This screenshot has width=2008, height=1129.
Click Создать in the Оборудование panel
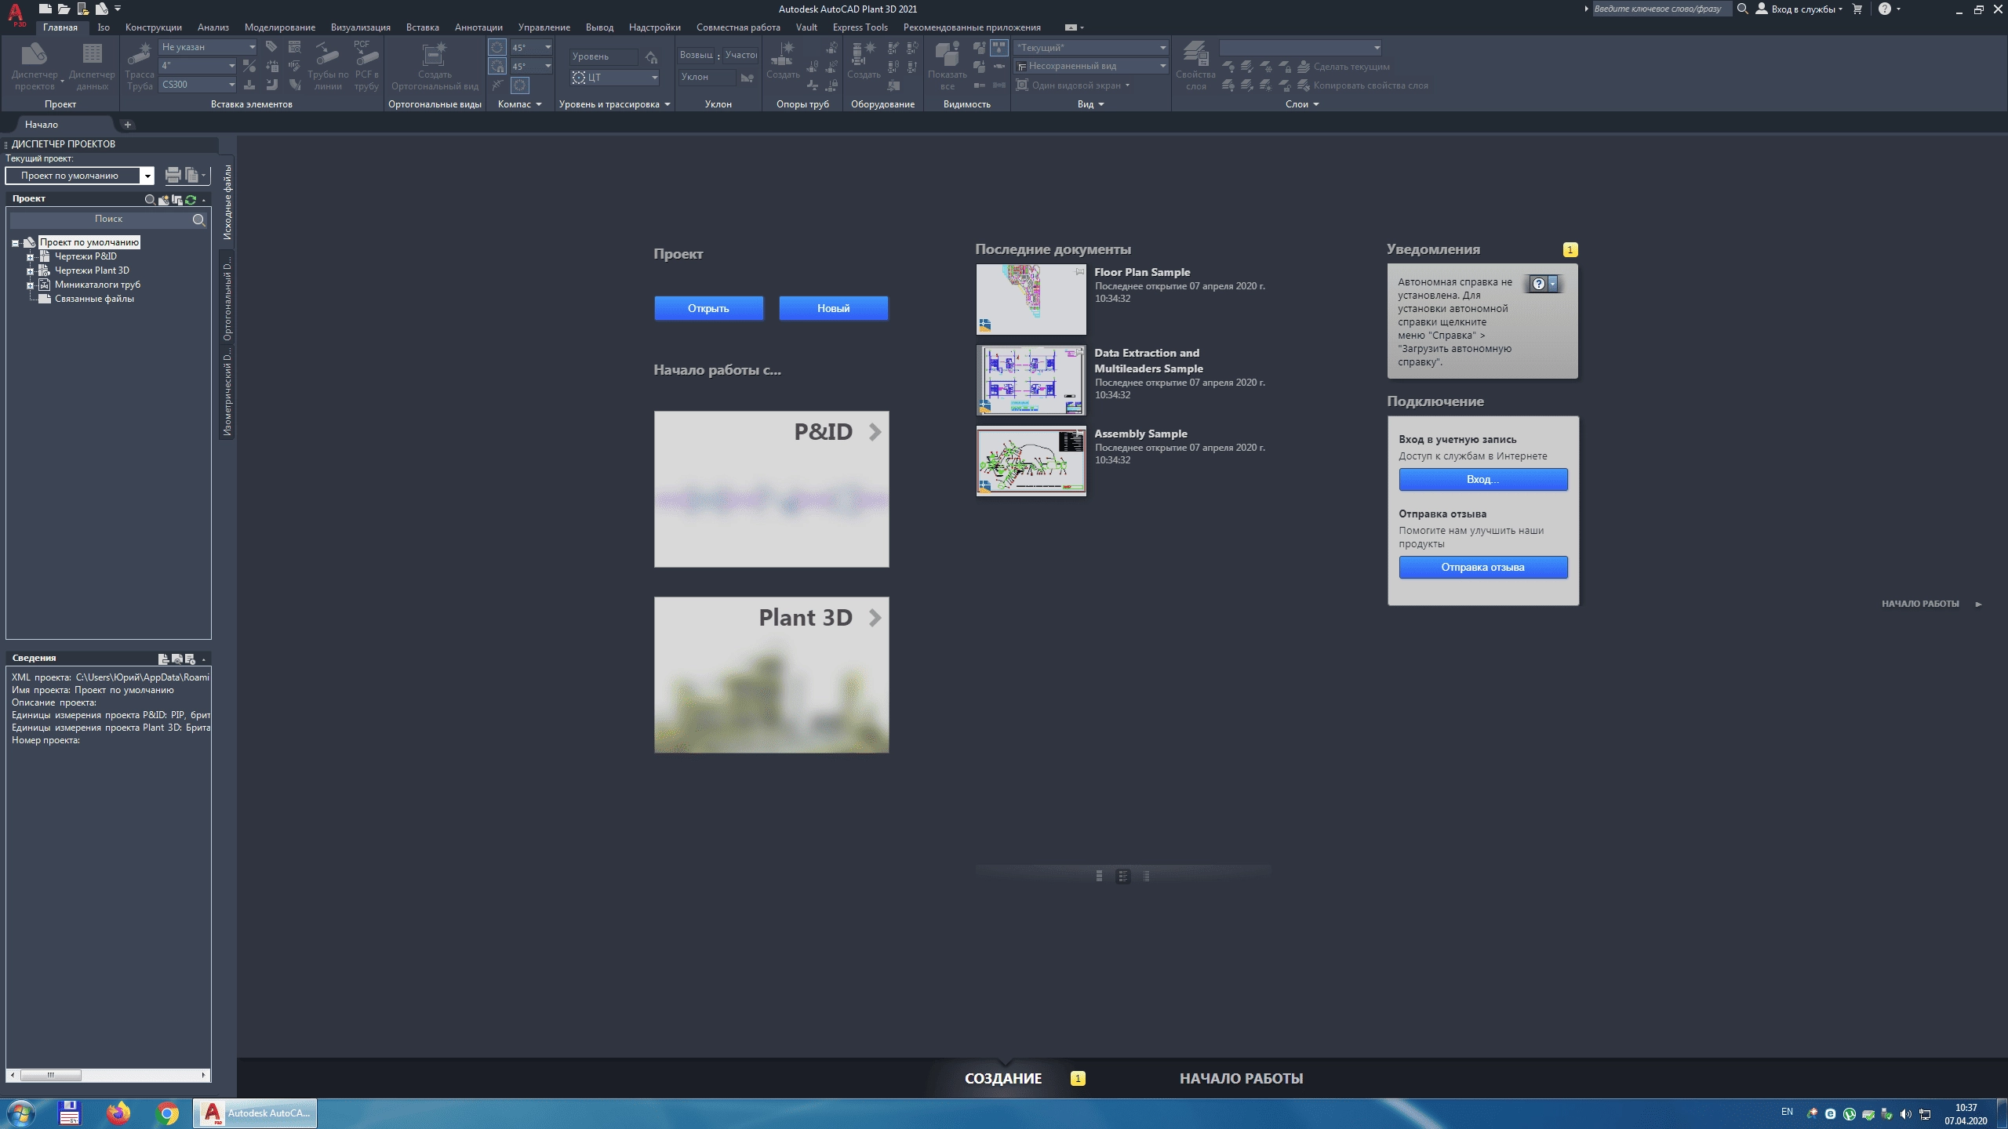point(864,60)
